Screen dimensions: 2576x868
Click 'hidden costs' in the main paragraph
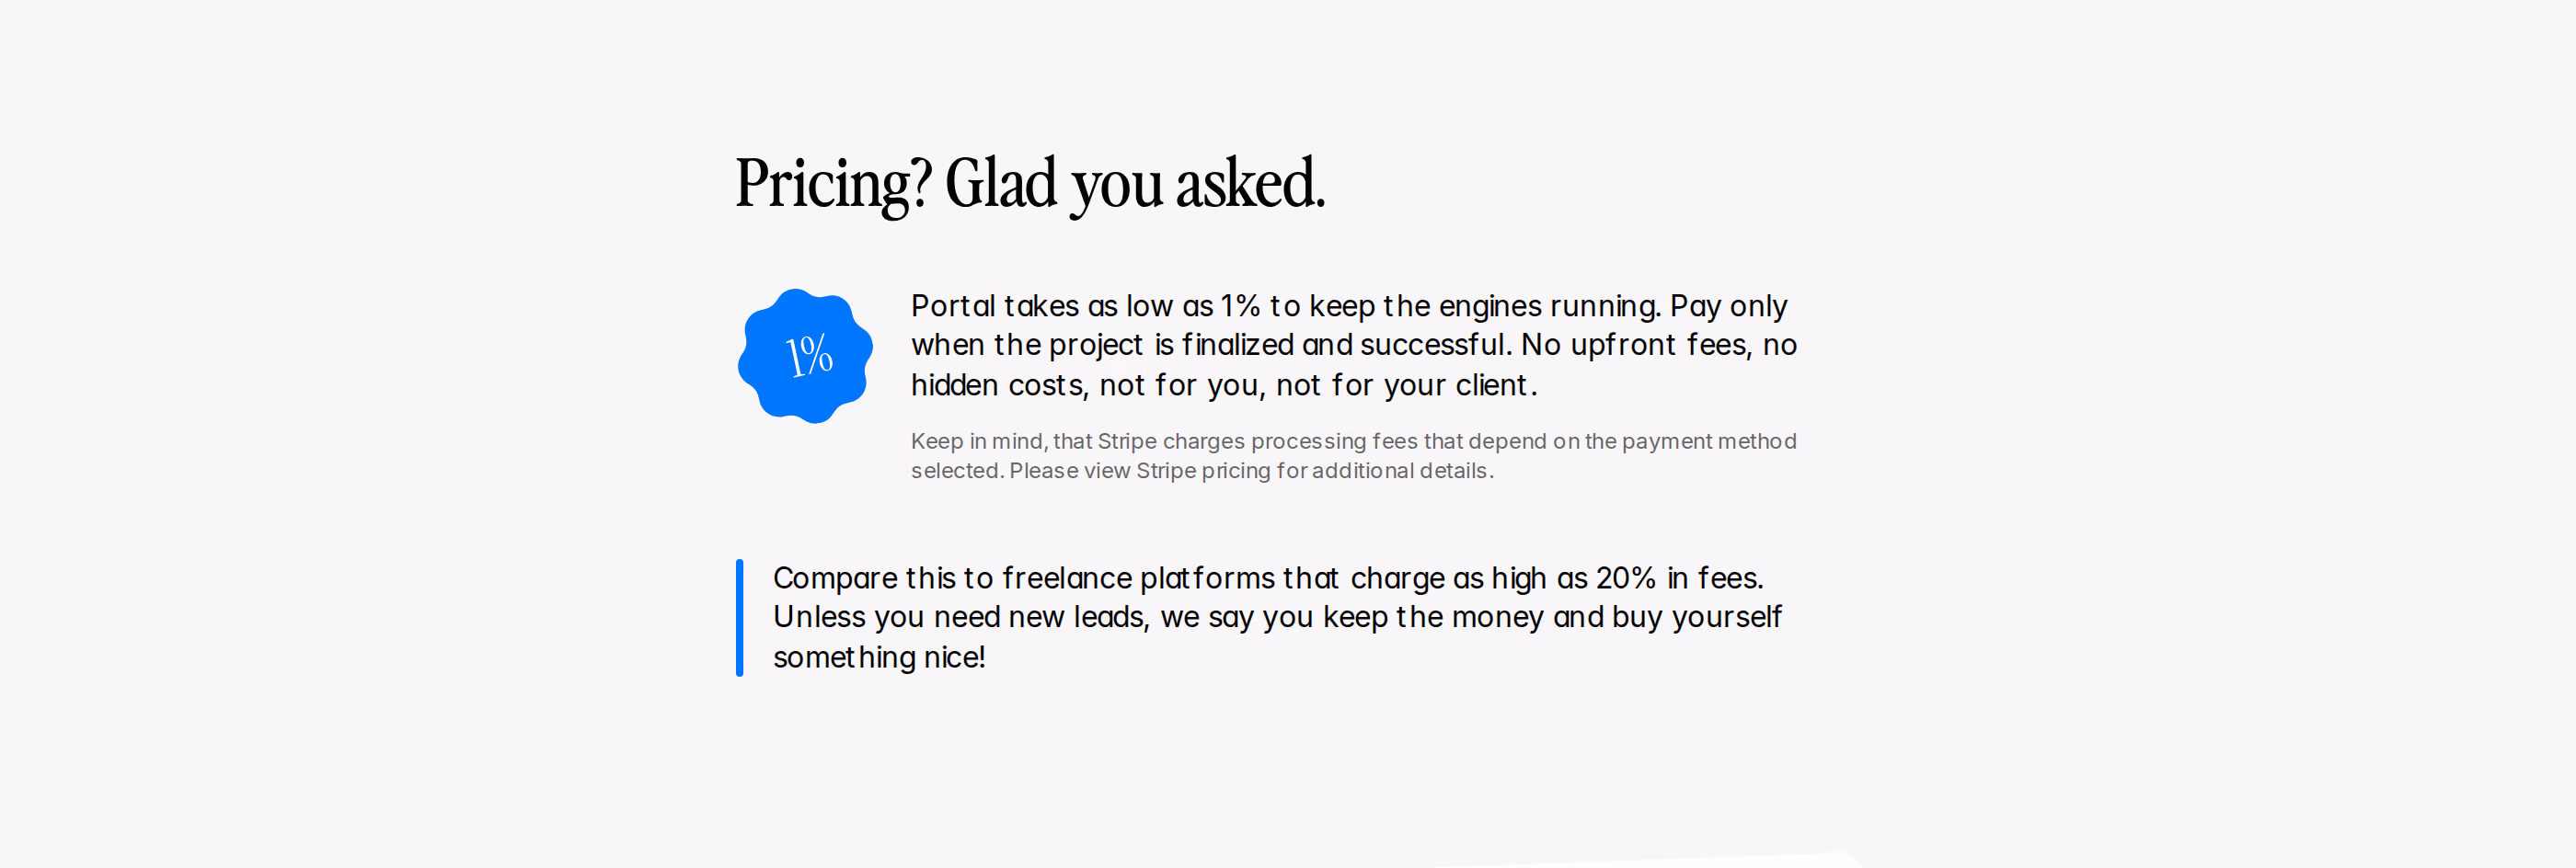pos(997,385)
